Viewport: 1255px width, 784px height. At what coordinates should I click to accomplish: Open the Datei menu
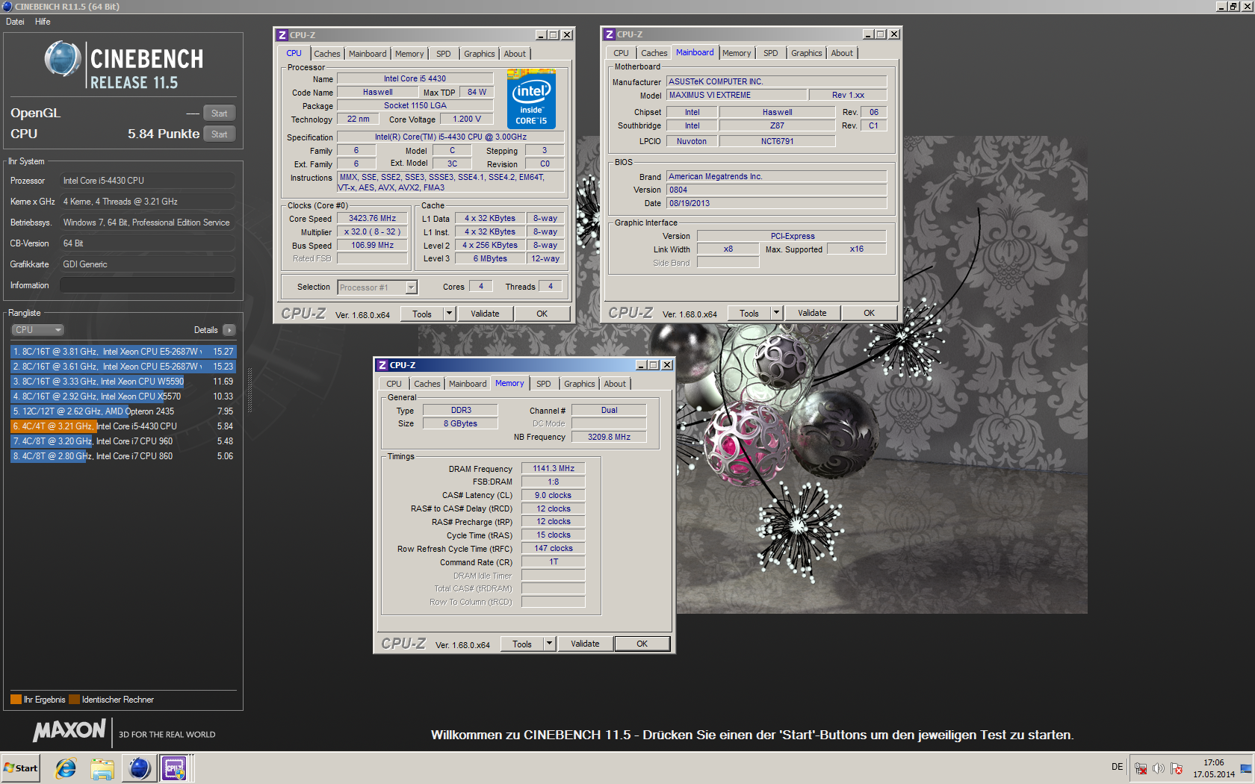(x=15, y=22)
